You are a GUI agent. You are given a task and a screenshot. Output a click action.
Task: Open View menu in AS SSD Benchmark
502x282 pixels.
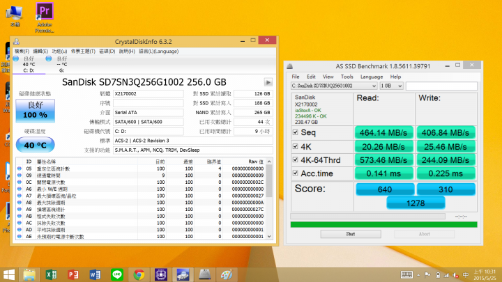click(328, 77)
